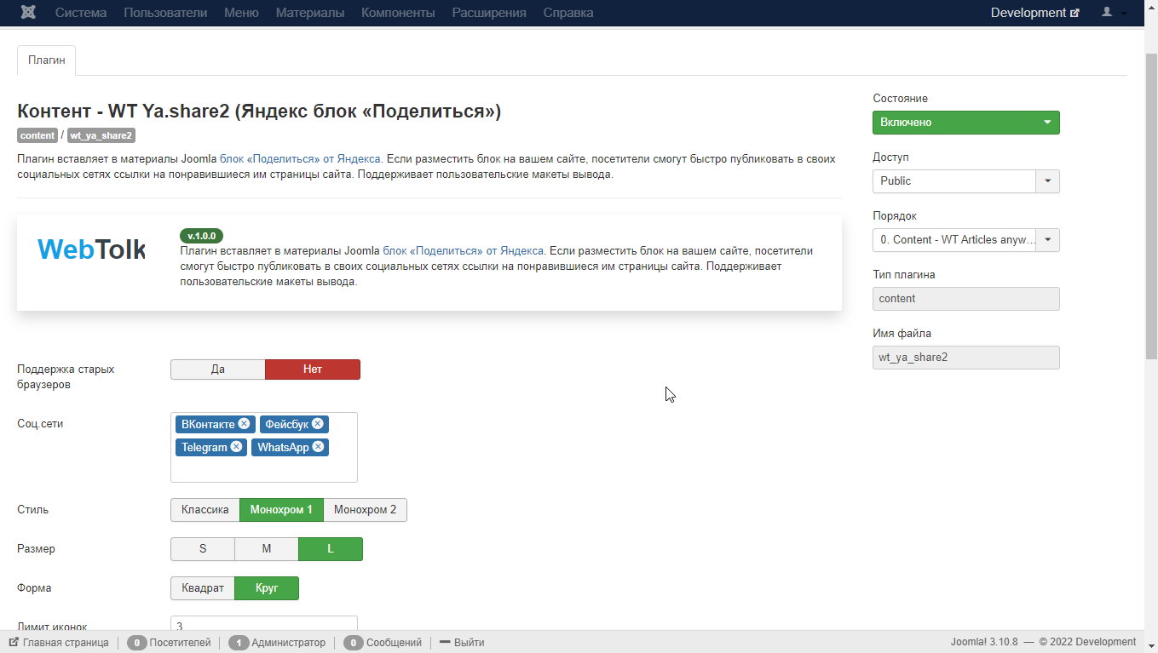Image resolution: width=1158 pixels, height=653 pixels.
Task: Open the user account icon menu
Action: pyautogui.click(x=1107, y=13)
